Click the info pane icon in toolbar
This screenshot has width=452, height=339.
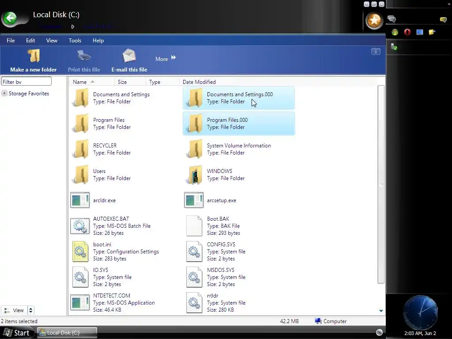[376, 52]
